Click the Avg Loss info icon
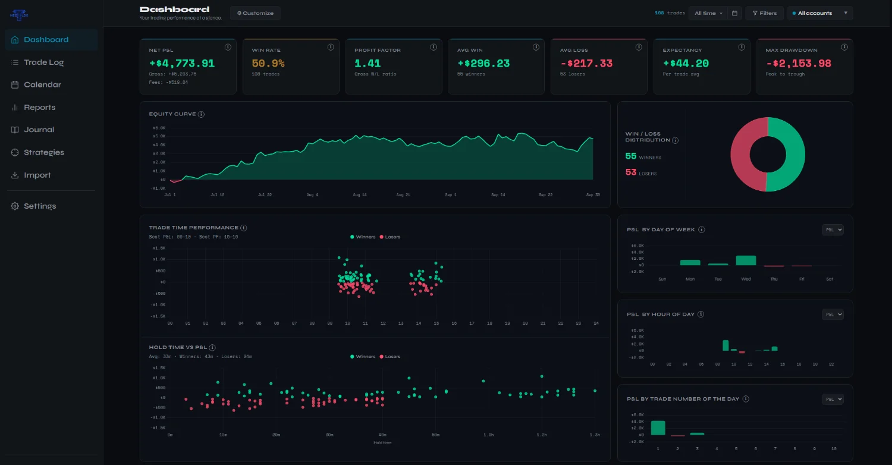 (x=639, y=47)
